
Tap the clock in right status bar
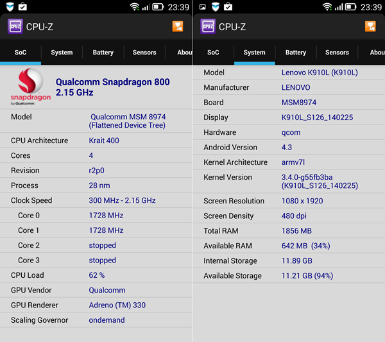[371, 7]
